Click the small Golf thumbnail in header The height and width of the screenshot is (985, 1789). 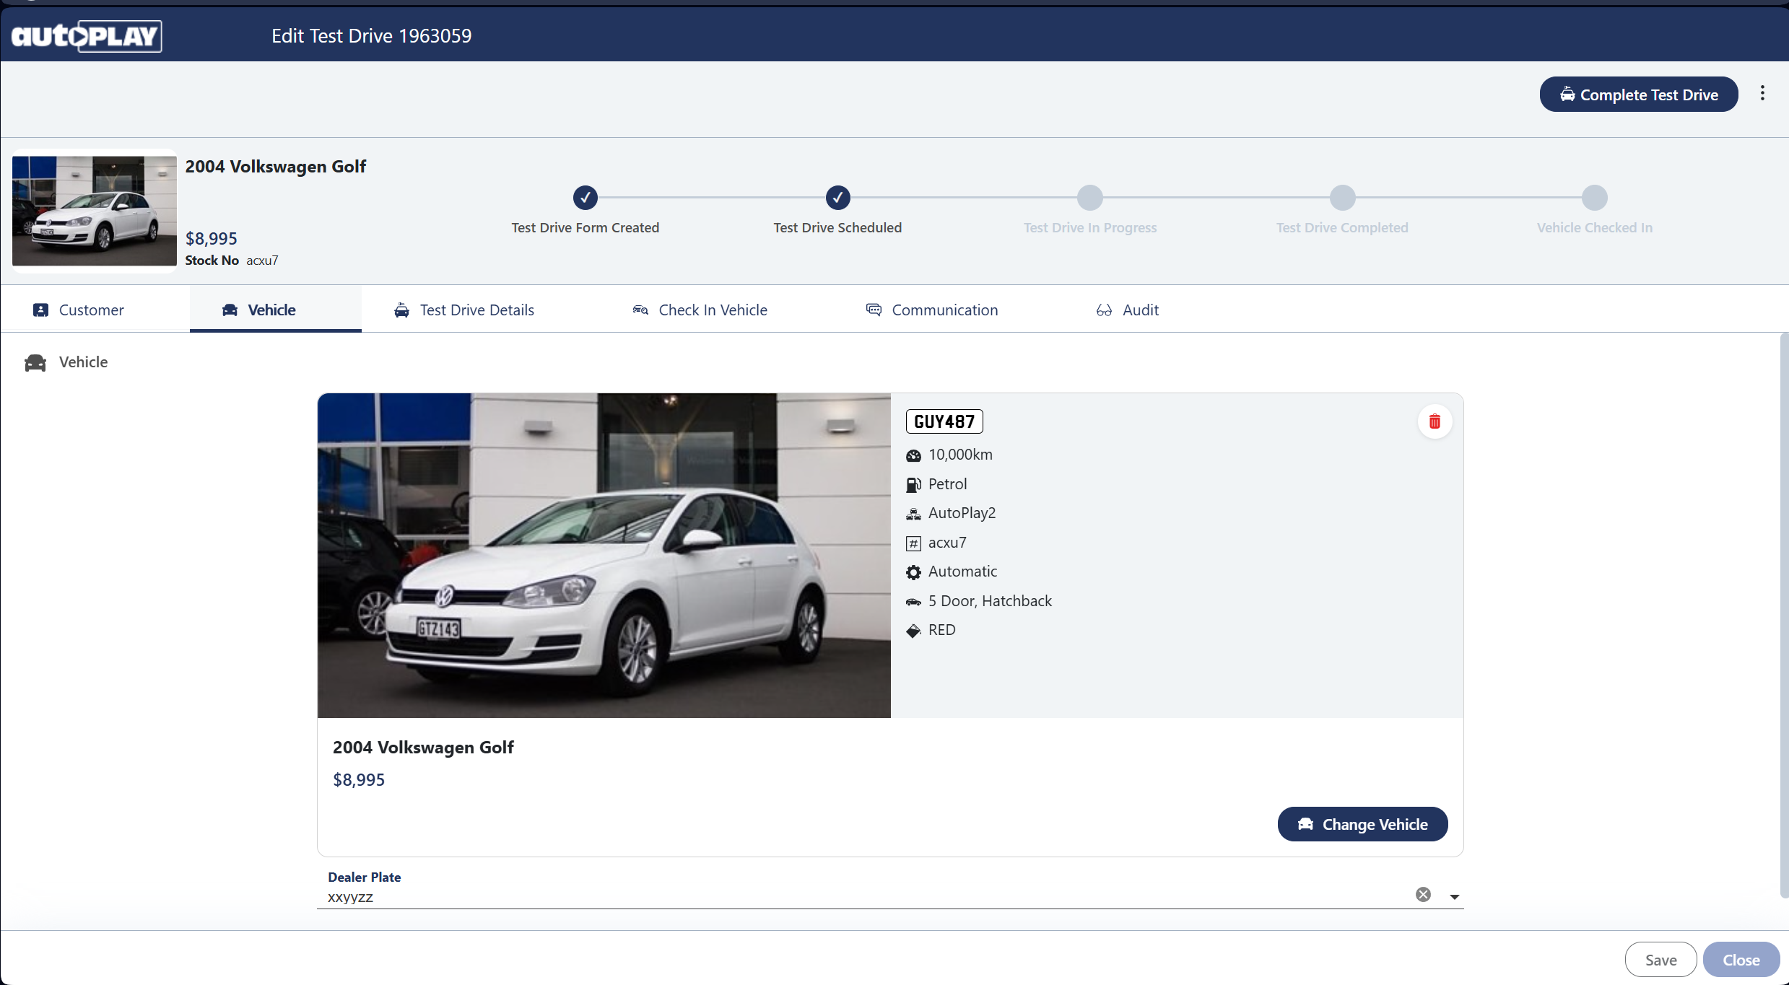click(x=94, y=210)
